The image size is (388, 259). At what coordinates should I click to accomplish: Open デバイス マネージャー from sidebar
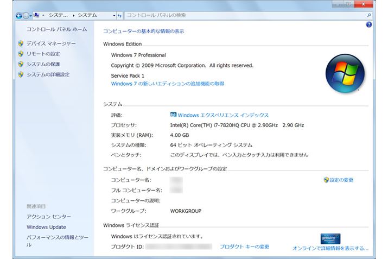click(51, 43)
